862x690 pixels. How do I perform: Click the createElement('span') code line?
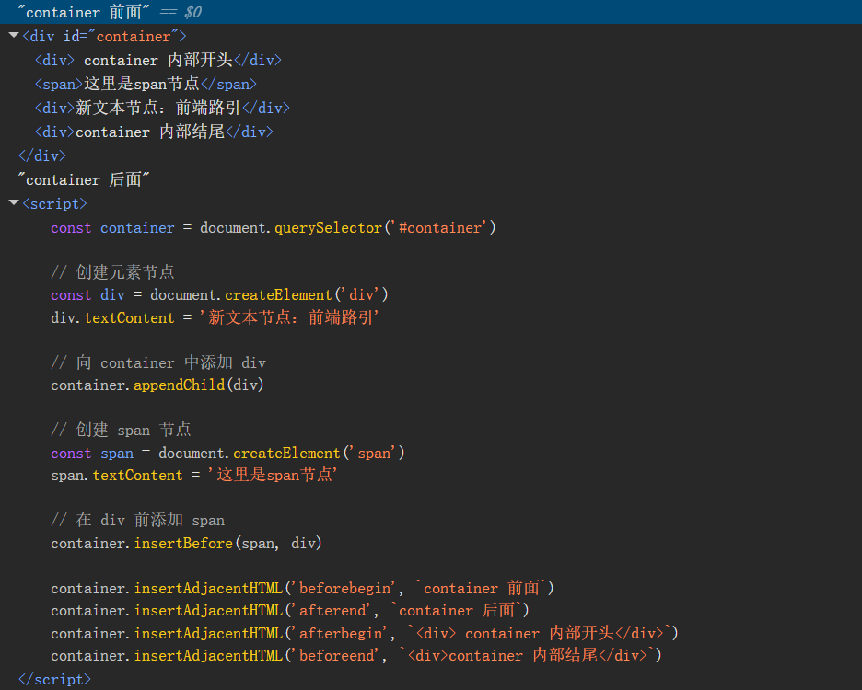(x=227, y=453)
